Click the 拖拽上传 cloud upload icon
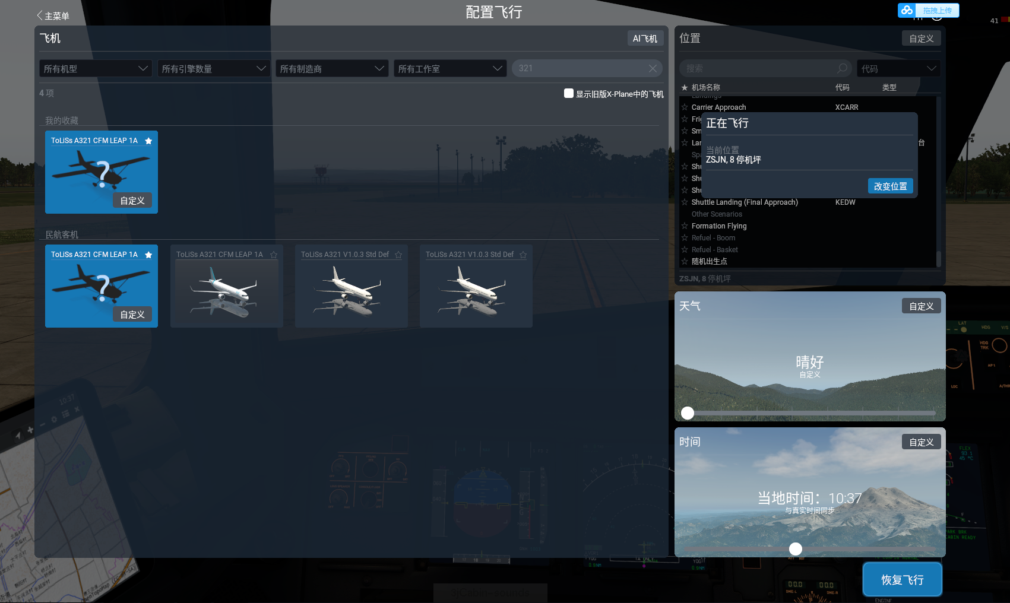1010x603 pixels. 907,10
